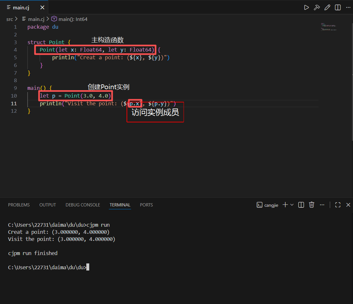353x304 pixels.
Task: Kill terminal with the trash icon
Action: 311,205
